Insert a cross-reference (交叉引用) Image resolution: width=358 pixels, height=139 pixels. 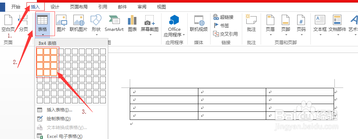pos(226,34)
